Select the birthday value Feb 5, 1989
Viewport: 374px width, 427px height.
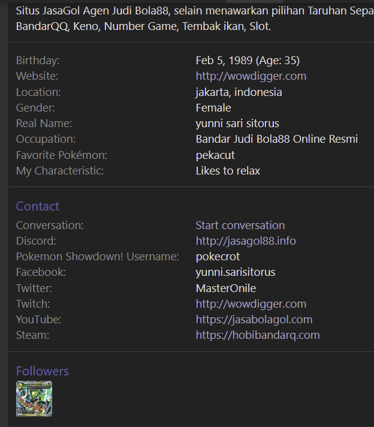224,61
